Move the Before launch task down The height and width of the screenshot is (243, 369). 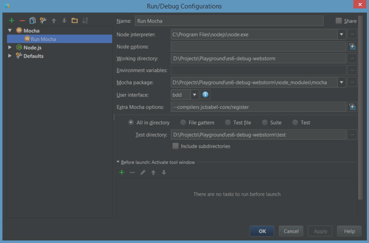[164, 173]
